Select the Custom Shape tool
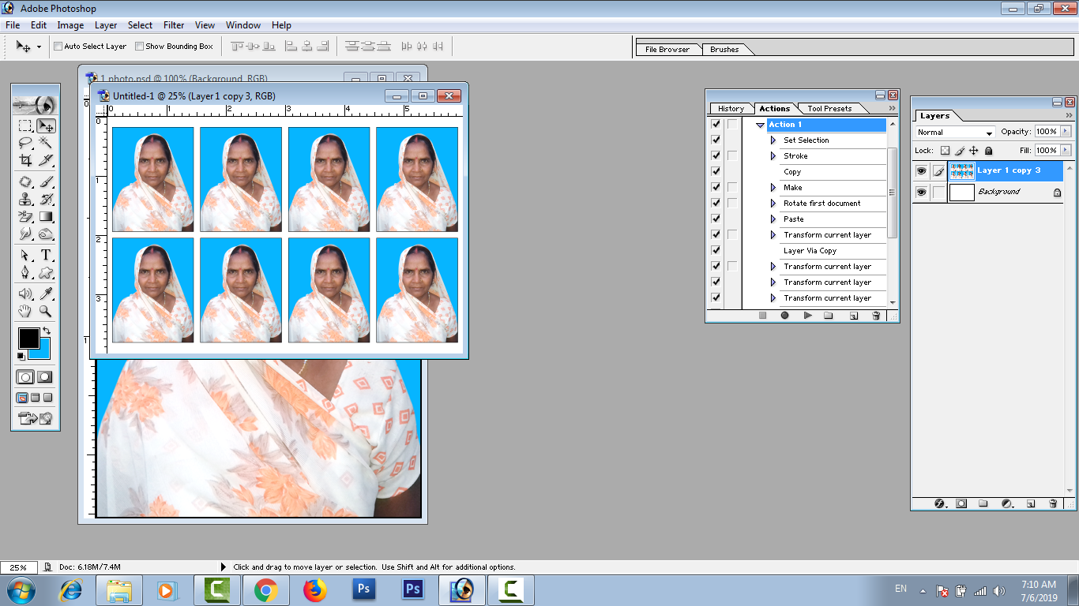 point(46,272)
